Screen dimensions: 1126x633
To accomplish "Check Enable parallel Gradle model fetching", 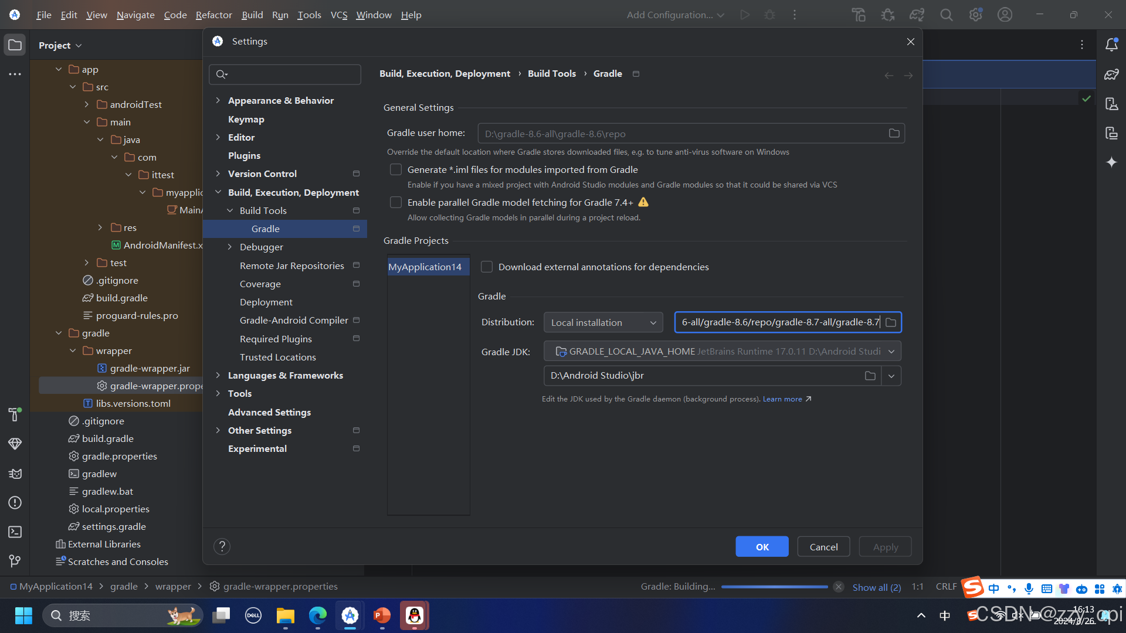I will 396,202.
